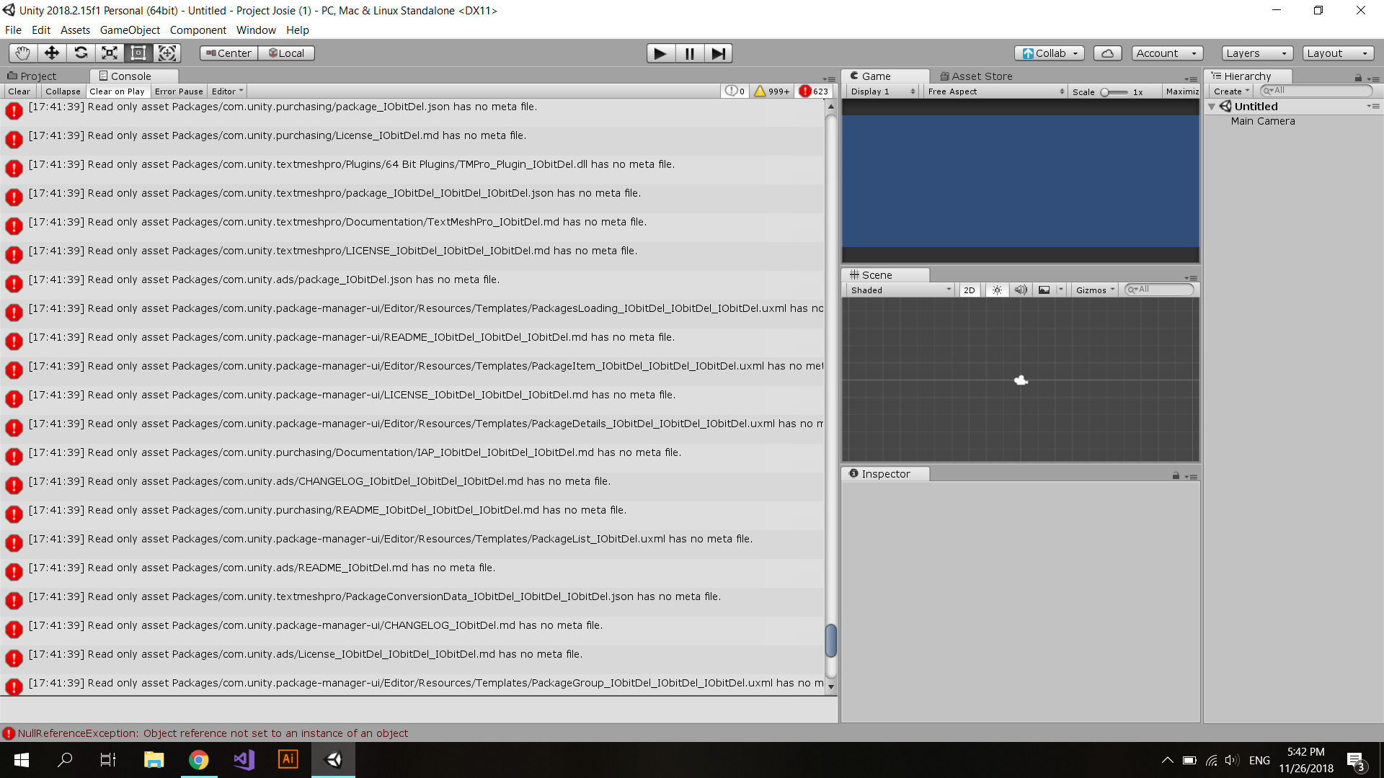Click the NullReferenceException status bar message

[x=213, y=733]
